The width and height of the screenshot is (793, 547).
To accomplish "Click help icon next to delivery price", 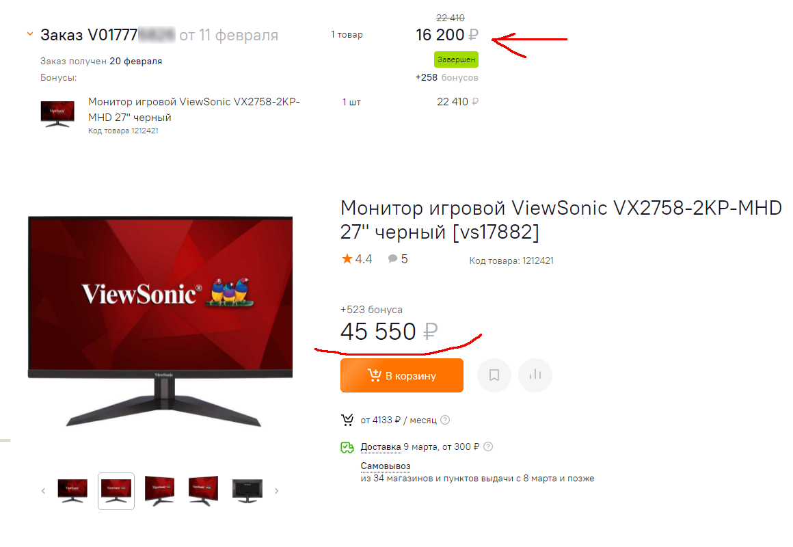I will click(488, 446).
